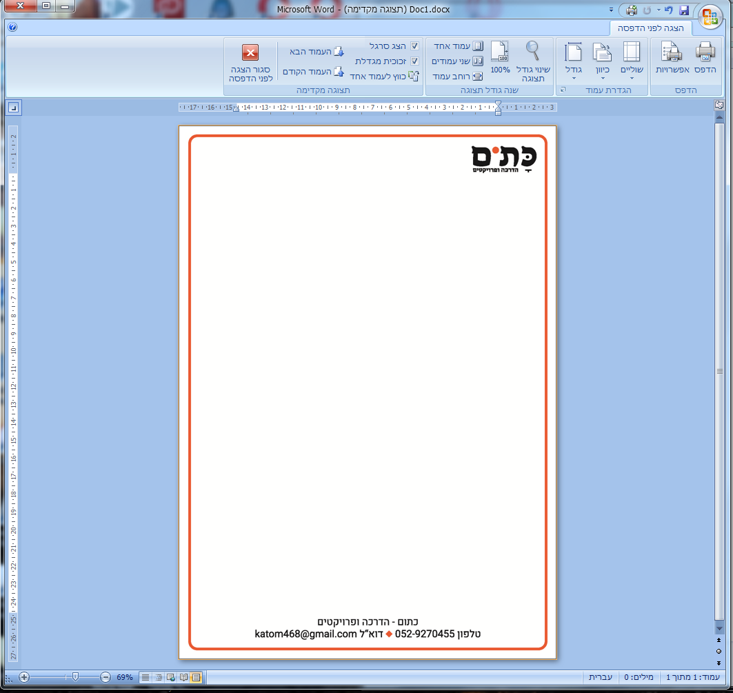Close Print Preview (סגור הצגה לפני הדפסה)
Image resolution: width=733 pixels, height=693 pixels.
coord(250,61)
